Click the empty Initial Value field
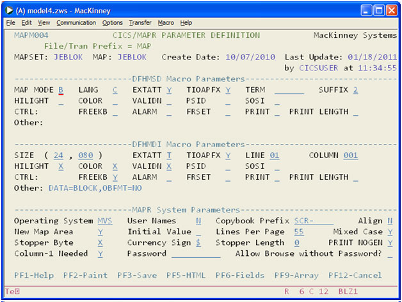The width and height of the screenshot is (402, 302). click(198, 232)
